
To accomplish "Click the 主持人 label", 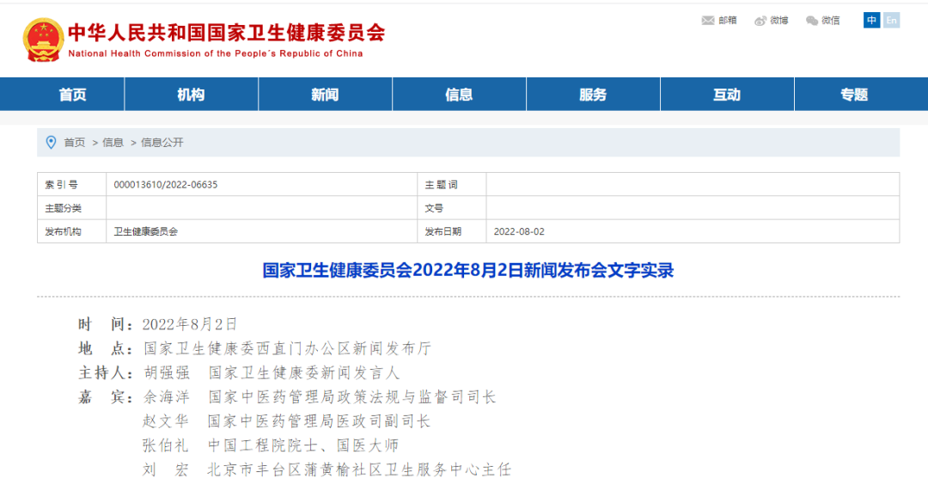I will [106, 372].
